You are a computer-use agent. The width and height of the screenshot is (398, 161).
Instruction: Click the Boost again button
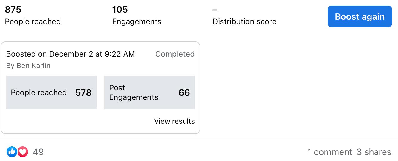[x=360, y=16]
